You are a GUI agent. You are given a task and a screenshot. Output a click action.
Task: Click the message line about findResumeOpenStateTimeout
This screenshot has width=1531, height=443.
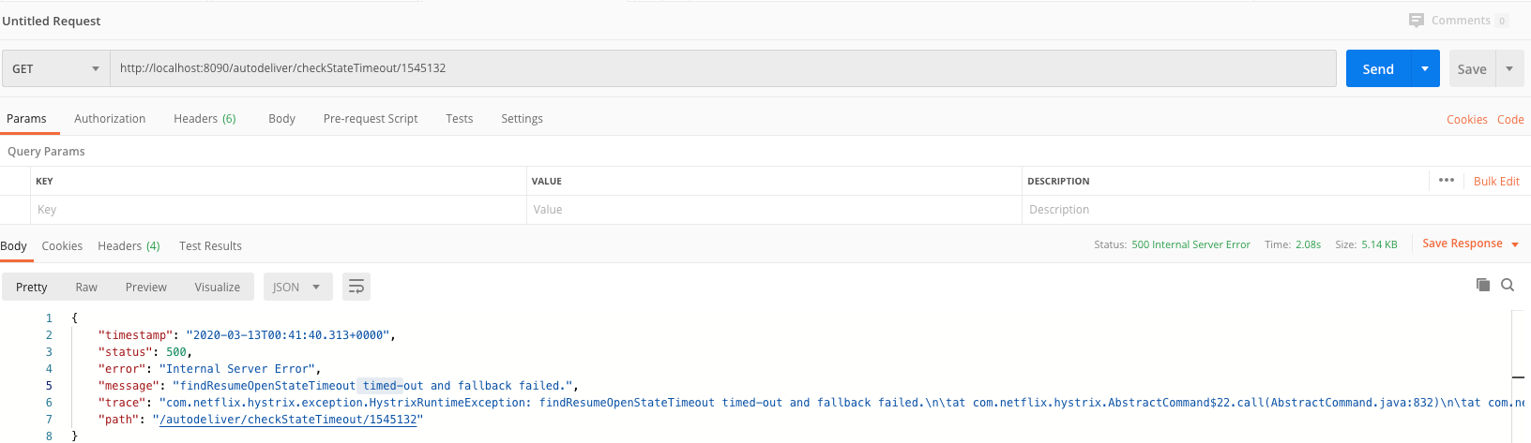point(338,386)
